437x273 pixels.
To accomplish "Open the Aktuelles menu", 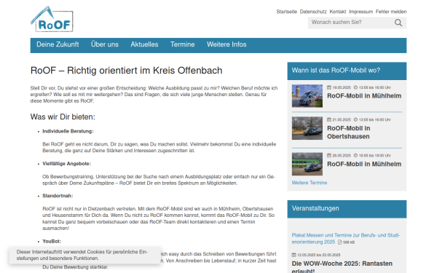I will (144, 44).
